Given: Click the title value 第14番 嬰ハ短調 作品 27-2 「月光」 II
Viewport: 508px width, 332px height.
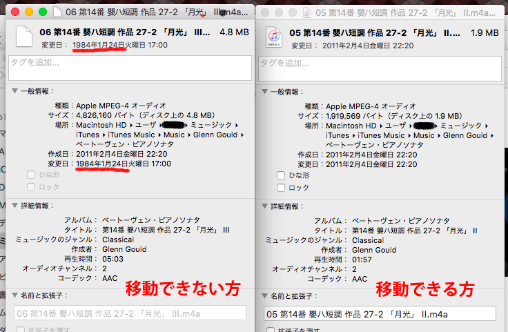Looking at the screenshot, I should click(x=415, y=231).
